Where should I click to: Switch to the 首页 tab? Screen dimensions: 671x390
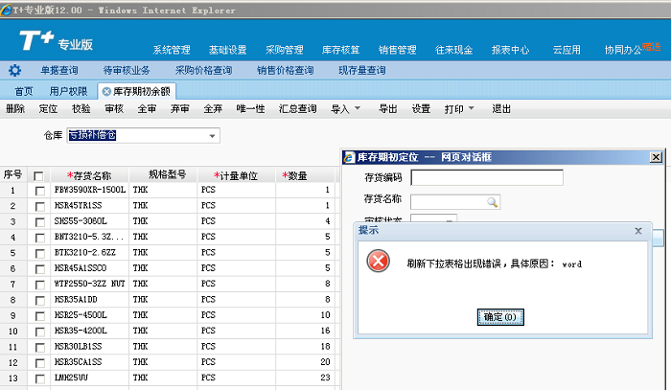(x=24, y=92)
